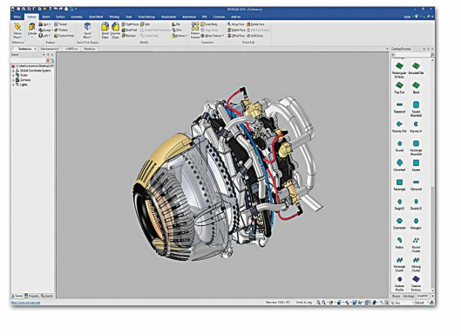461x336 pixels.
Task: Switch to the Properties panel tab
Action: click(32, 296)
